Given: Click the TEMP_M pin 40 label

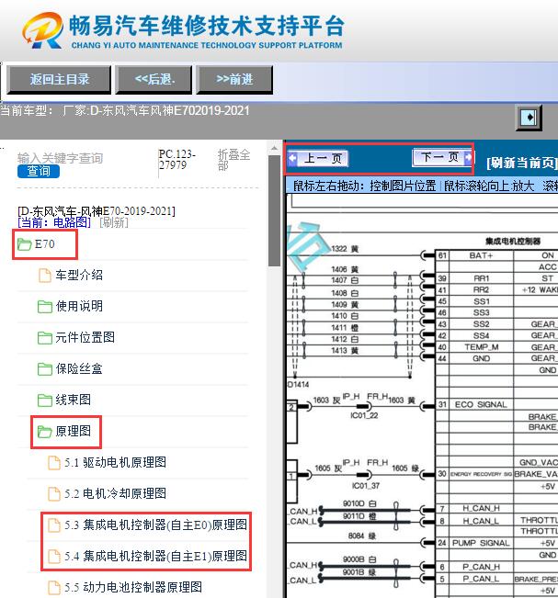Looking at the screenshot, I should (x=482, y=347).
